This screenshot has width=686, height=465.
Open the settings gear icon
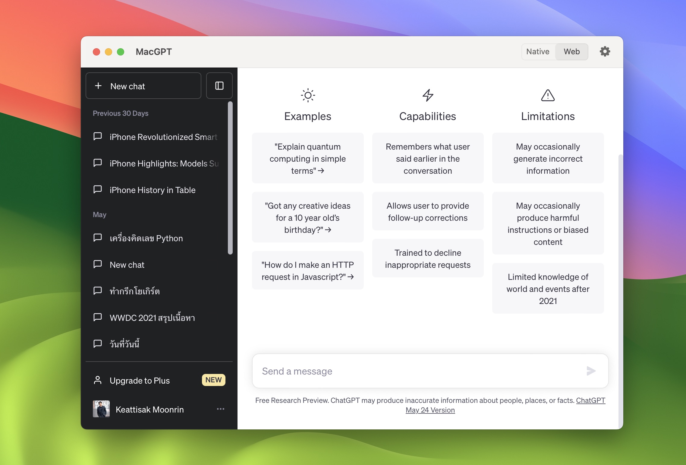605,52
